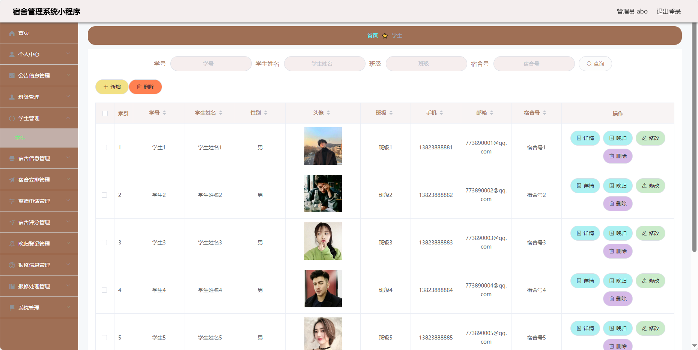Click the 报修处理管理 sidebar icon
Screen dimensions: 698x350
(12, 287)
